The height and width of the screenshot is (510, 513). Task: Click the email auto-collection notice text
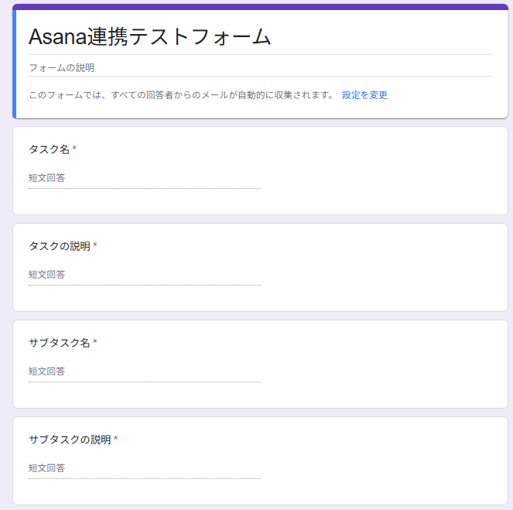(181, 95)
